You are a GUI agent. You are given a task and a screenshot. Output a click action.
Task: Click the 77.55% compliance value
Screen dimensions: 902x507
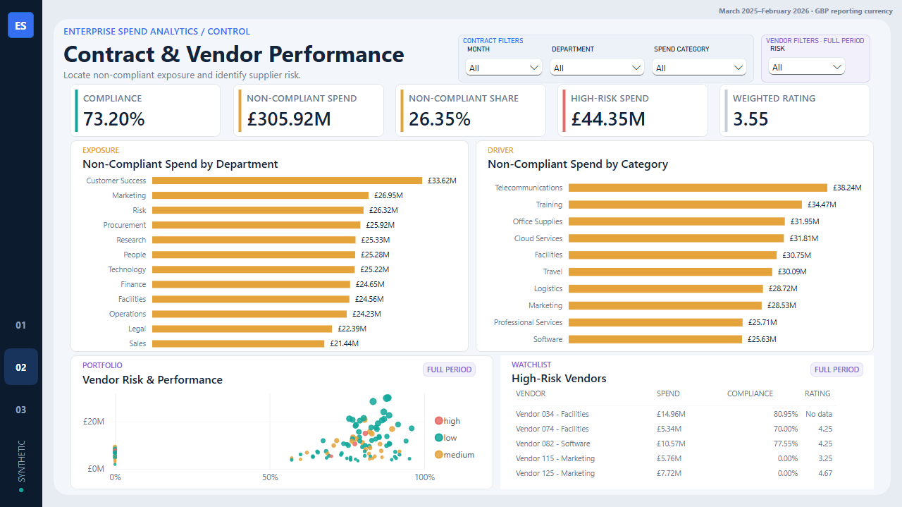(785, 444)
